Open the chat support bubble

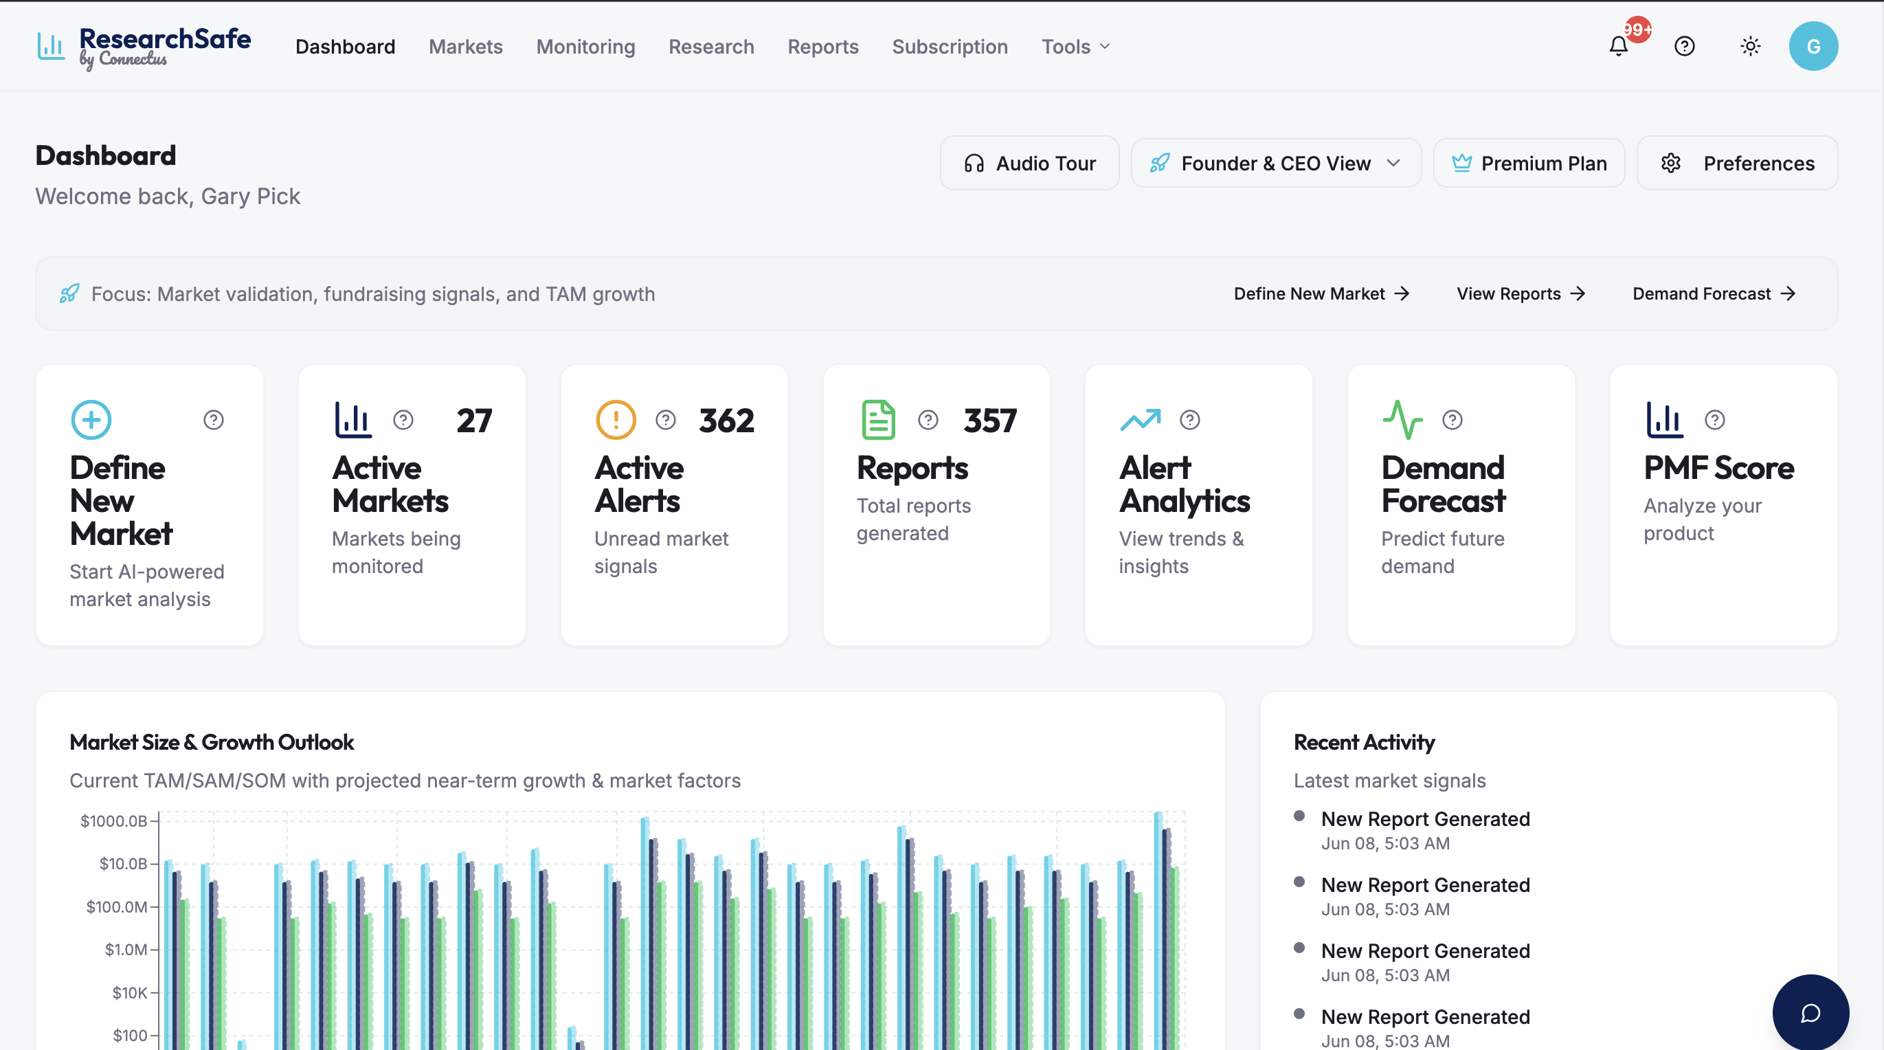(x=1810, y=1013)
